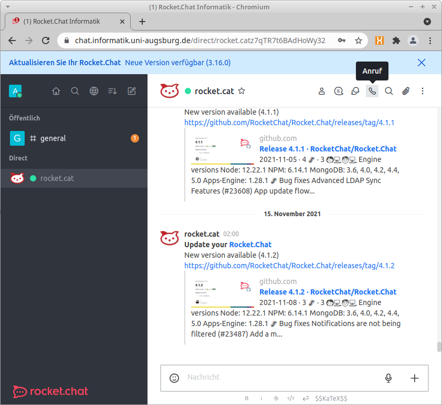
Task: Open the general channel
Action: pos(74,138)
